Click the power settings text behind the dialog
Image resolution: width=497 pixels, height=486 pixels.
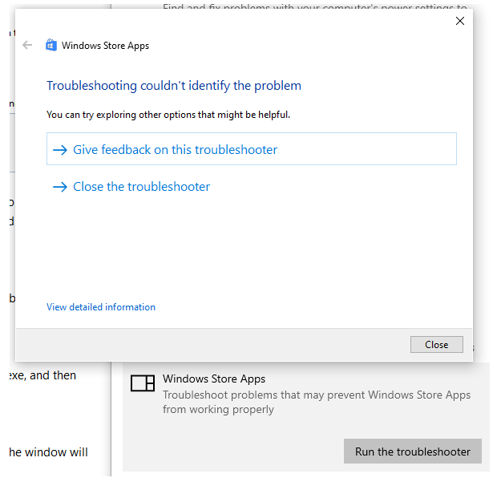click(x=313, y=8)
